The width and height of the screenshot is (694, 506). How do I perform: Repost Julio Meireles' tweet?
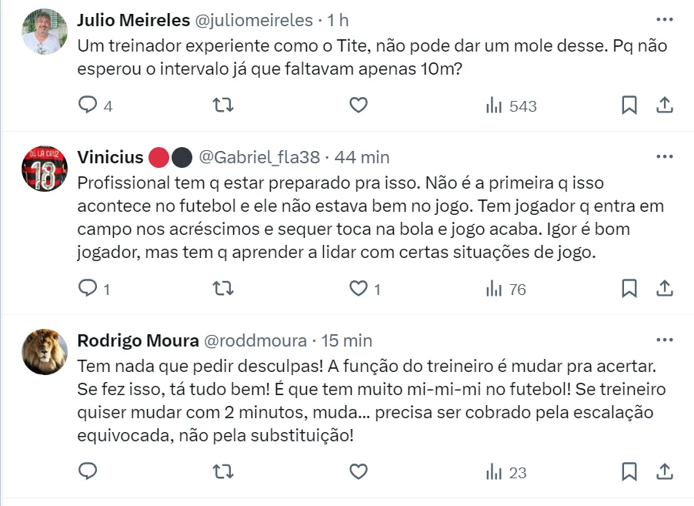pos(222,106)
